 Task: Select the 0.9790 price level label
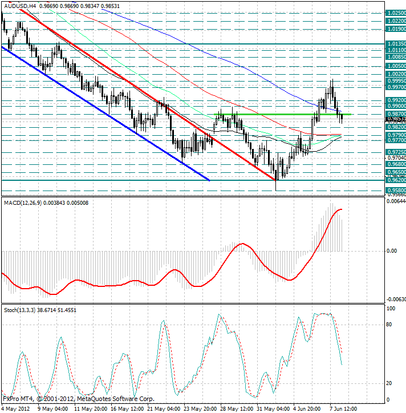(396, 135)
